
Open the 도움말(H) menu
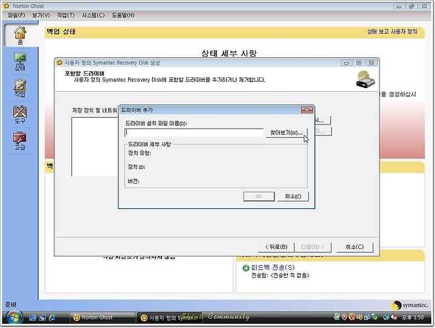123,15
